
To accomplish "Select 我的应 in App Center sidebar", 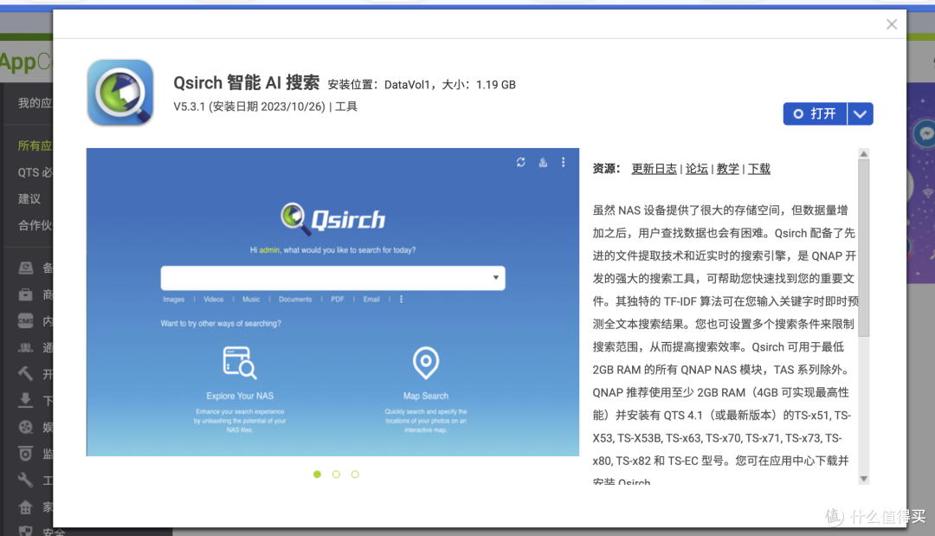I will (35, 103).
